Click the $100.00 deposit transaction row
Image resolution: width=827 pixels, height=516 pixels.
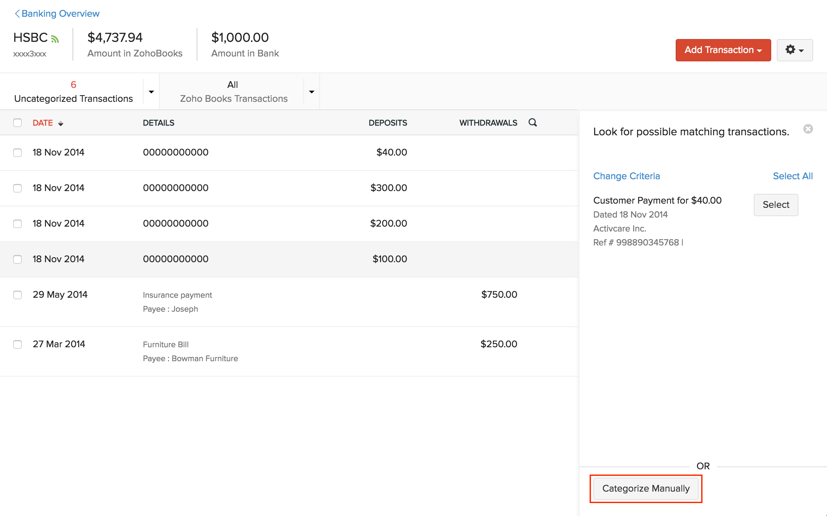click(x=279, y=259)
